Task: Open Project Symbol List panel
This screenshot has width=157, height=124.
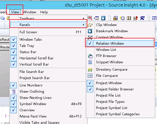Action: click(121, 108)
